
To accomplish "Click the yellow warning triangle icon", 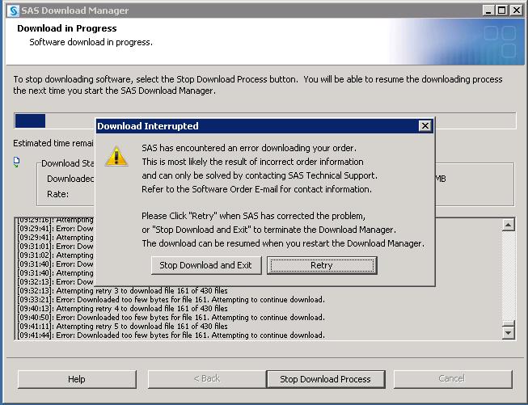I will (x=118, y=156).
